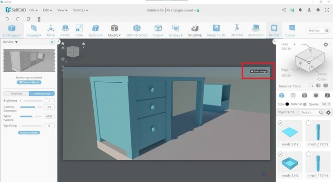Viewport: 333px width, 182px height.
Task: Click the Share icon in header
Action: pyautogui.click(x=284, y=10)
